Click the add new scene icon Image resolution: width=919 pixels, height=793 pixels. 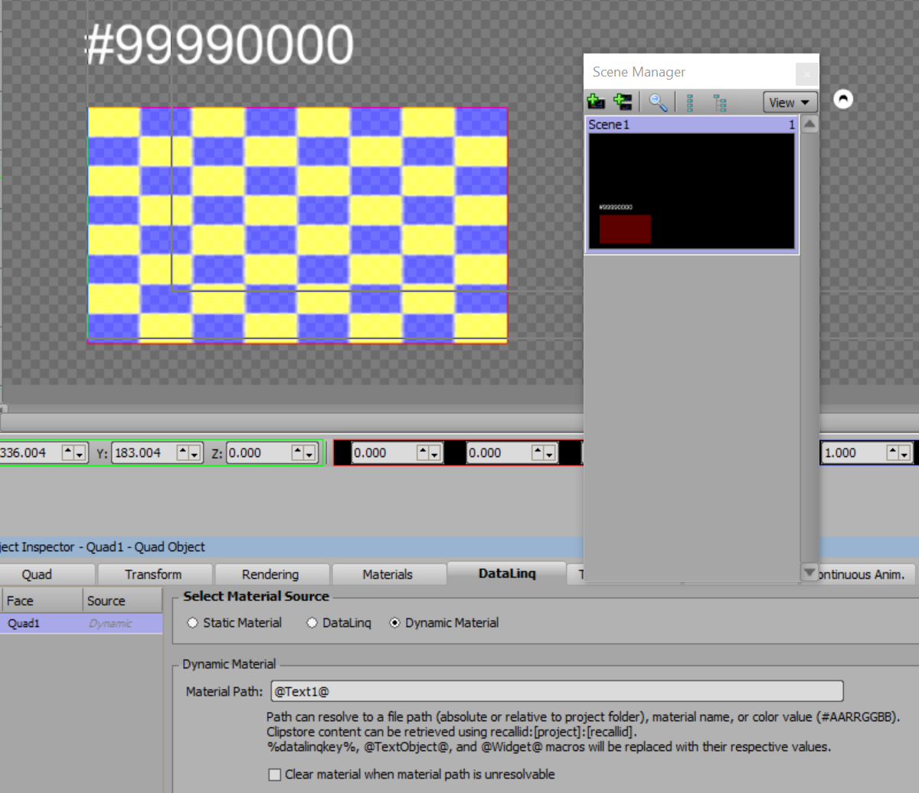click(x=596, y=102)
